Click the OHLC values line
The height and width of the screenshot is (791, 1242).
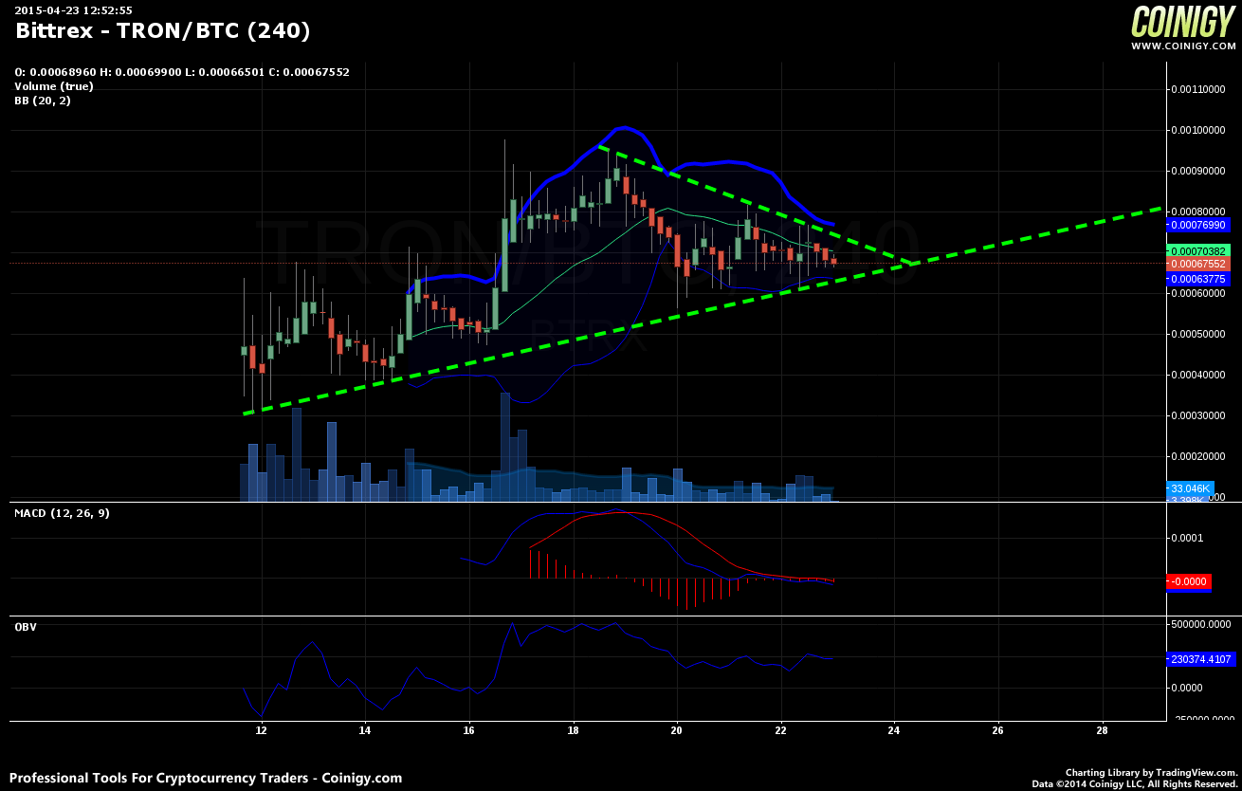click(182, 71)
